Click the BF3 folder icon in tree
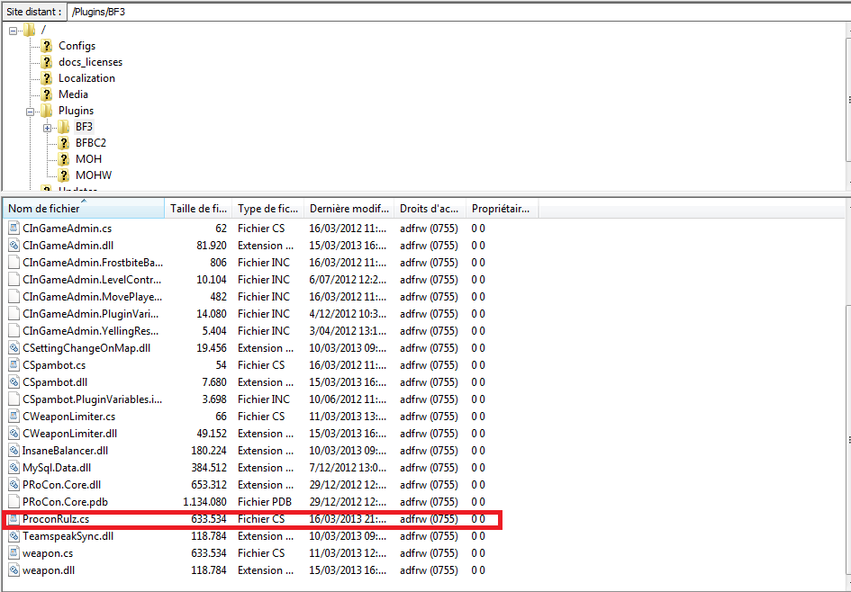Image resolution: width=851 pixels, height=592 pixels. click(64, 127)
